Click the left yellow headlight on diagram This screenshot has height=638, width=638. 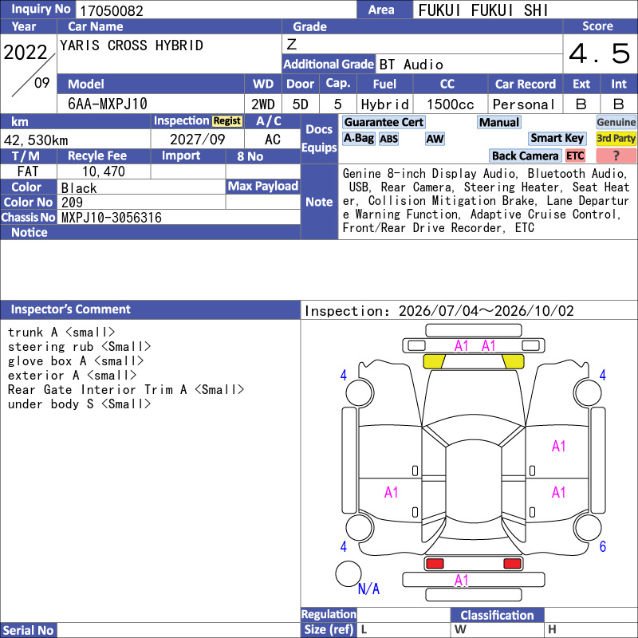[434, 361]
